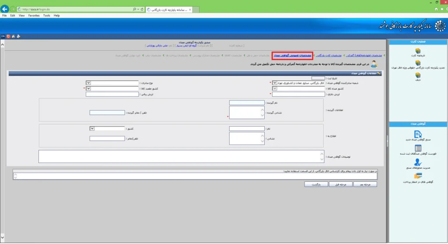Image resolution: width=448 pixels, height=244 pixels.
Task: Open the issue new certificate of origin icon
Action: [418, 134]
